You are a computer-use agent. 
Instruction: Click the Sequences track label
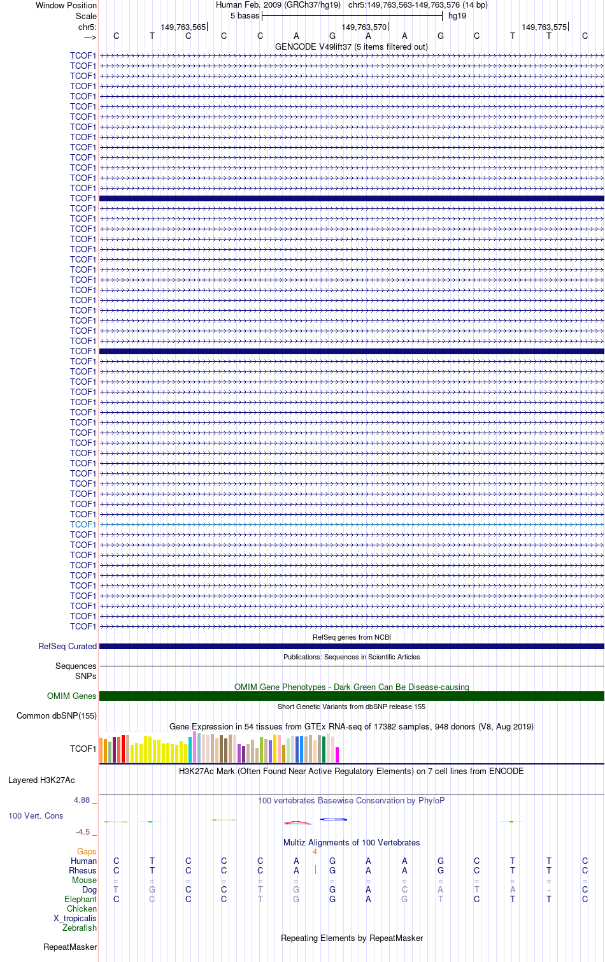pyautogui.click(x=76, y=666)
